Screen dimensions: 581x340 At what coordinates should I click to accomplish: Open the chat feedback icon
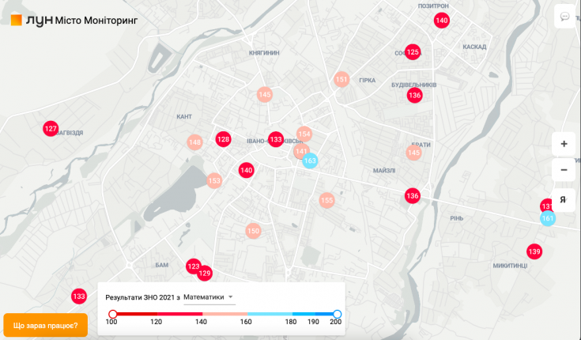(565, 17)
